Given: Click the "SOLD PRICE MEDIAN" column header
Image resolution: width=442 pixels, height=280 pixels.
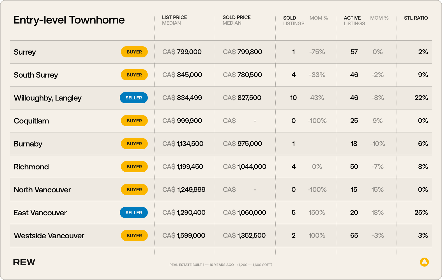Looking at the screenshot, I should 237,20.
